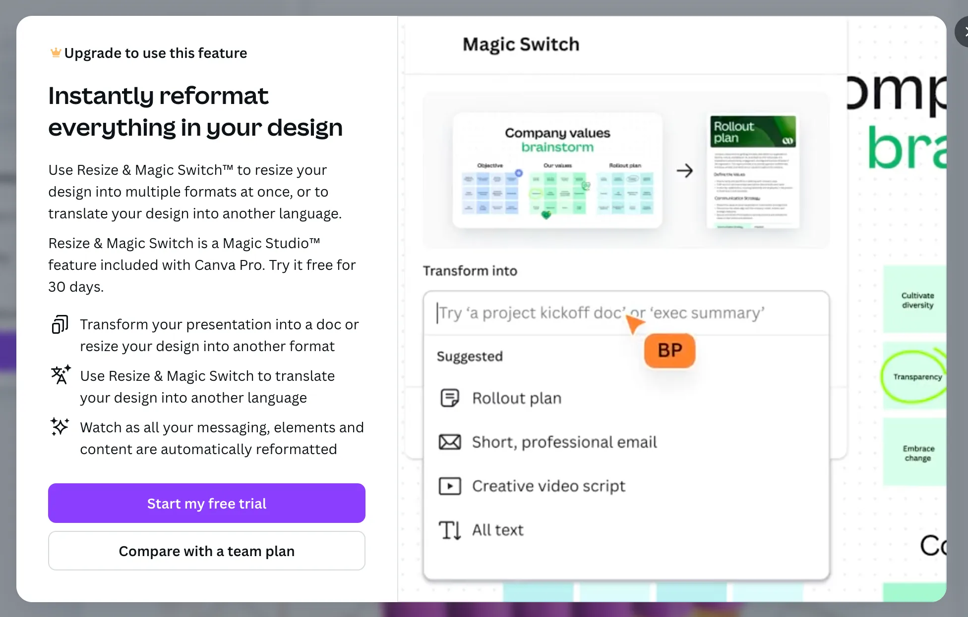This screenshot has width=968, height=617.
Task: Click the crown icon beside Upgrade
Action: coord(56,52)
